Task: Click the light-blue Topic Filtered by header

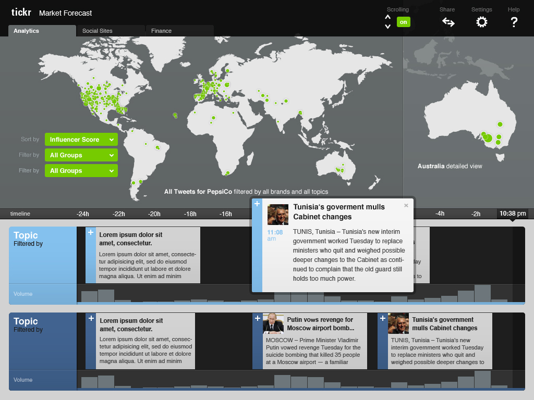Action: coord(43,255)
